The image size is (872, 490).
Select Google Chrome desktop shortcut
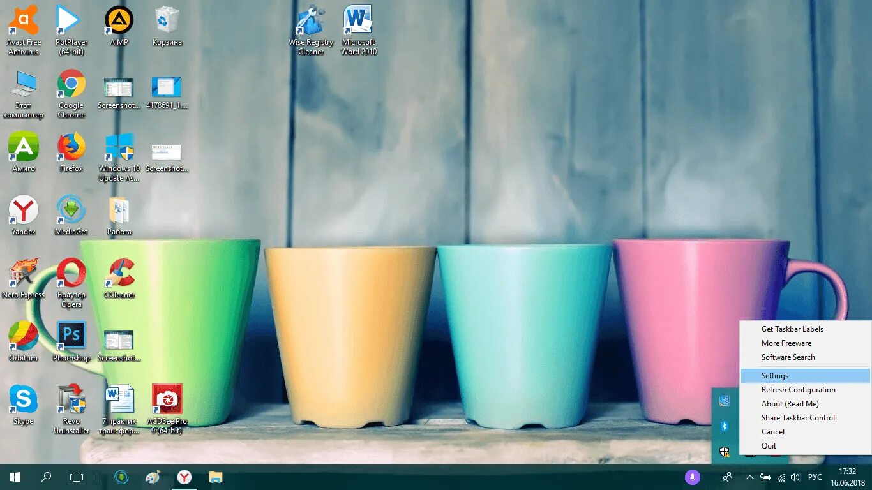click(x=71, y=94)
